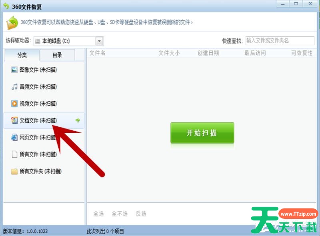Select 视频文件 (未扫描) category

(x=44, y=104)
